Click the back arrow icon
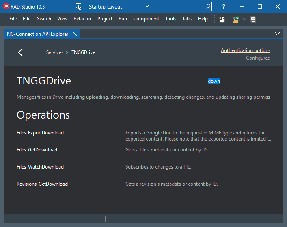 click(20, 52)
